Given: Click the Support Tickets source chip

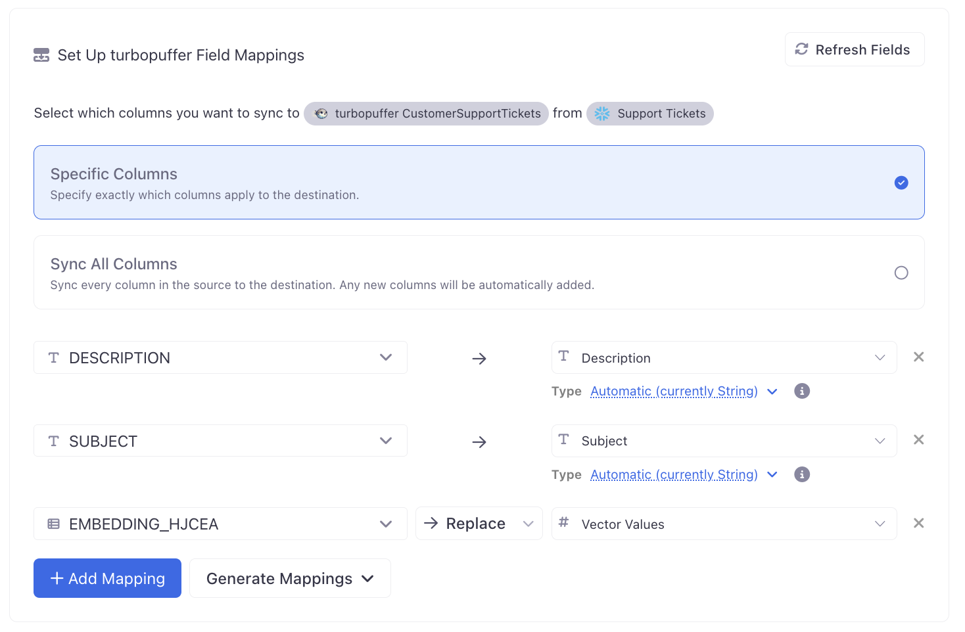Looking at the screenshot, I should (x=649, y=114).
